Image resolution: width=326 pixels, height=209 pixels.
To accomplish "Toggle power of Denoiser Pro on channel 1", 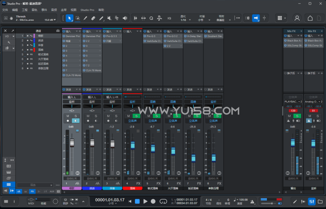I will pos(64,36).
